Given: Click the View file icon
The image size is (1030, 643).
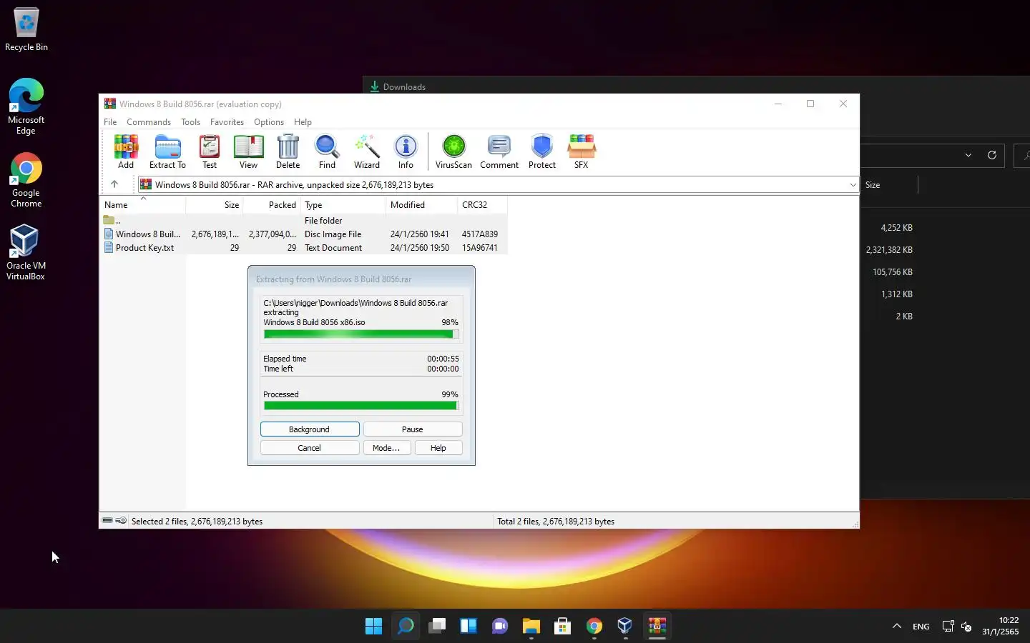Looking at the screenshot, I should [x=248, y=151].
